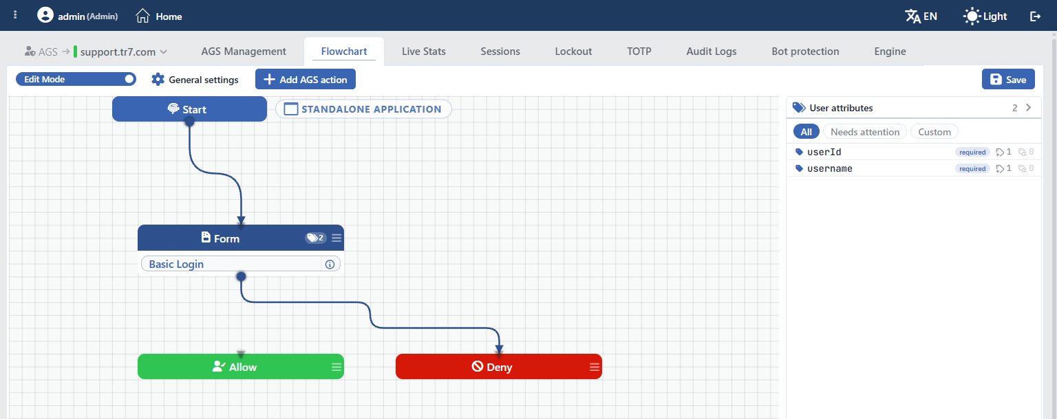Click userId consumers count icon

tap(1022, 152)
